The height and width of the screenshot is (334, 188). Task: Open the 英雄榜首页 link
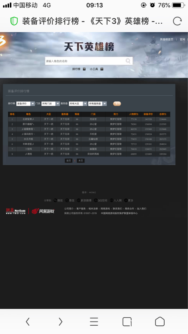pos(166,39)
